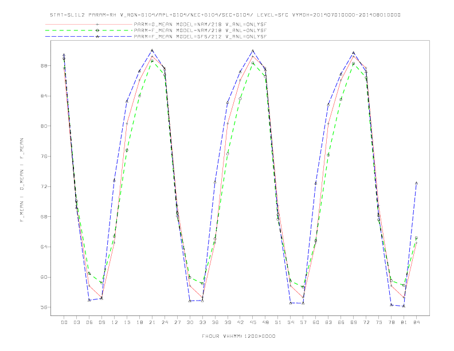This screenshot has width=454, height=351.
Task: Select the red O_MEAN NAM/218 legend label
Action: [200, 24]
